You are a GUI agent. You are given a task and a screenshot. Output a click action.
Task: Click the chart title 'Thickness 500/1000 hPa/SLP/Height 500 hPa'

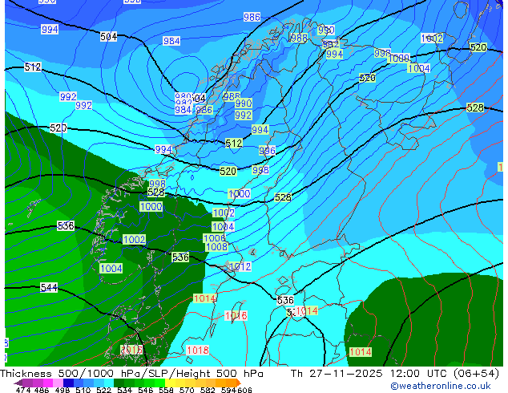[x=131, y=374]
